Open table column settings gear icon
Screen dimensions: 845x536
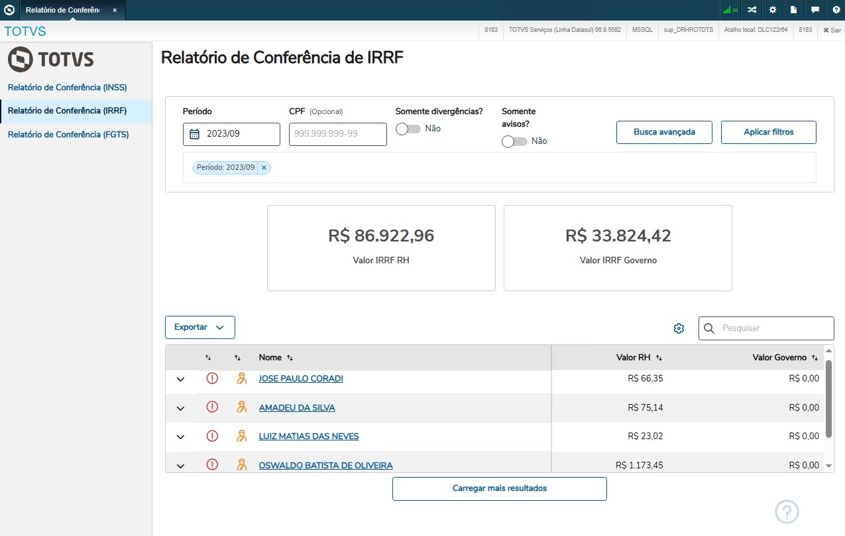point(679,328)
